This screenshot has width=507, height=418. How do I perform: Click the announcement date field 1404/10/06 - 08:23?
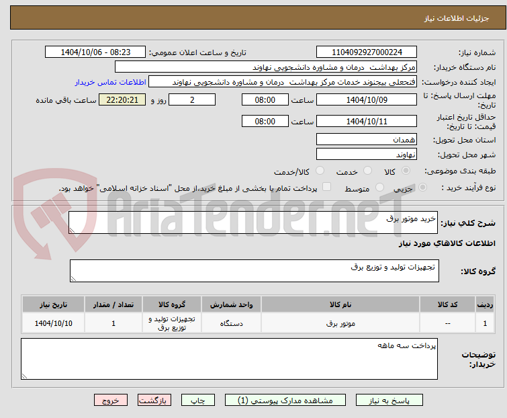[95, 52]
